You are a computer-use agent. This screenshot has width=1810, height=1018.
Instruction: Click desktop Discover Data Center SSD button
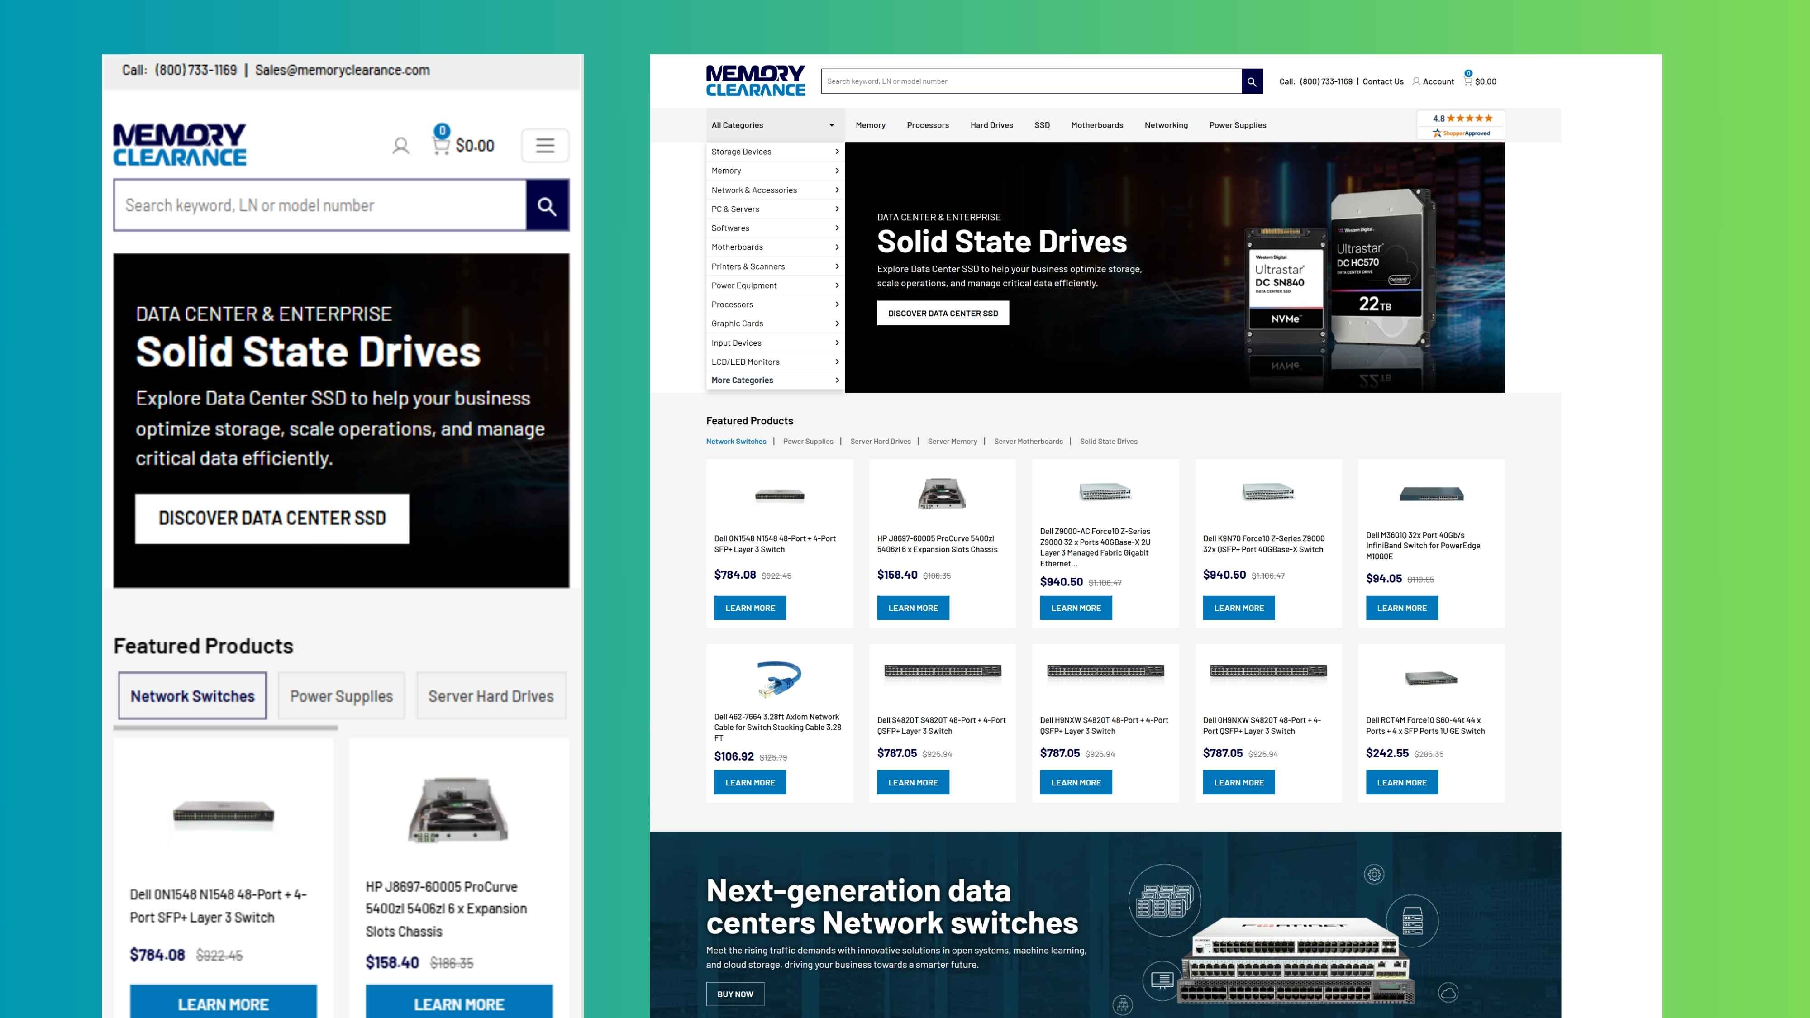point(943,314)
